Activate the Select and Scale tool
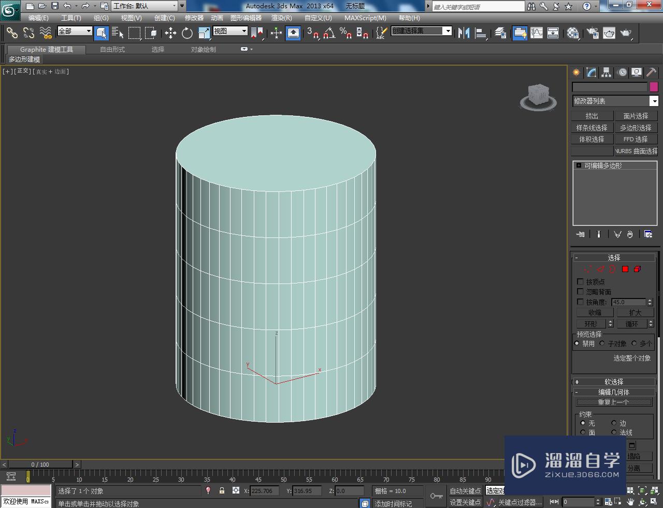 click(x=204, y=33)
